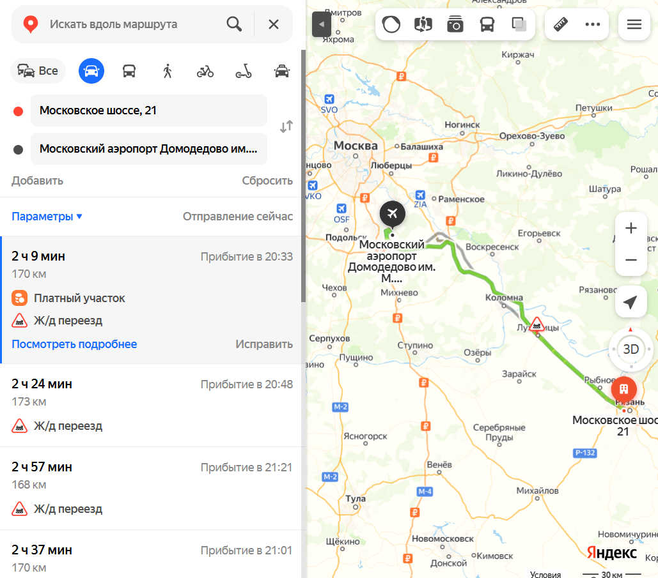Show street panoramas layer on map
The width and height of the screenshot is (658, 578).
pyautogui.click(x=455, y=24)
